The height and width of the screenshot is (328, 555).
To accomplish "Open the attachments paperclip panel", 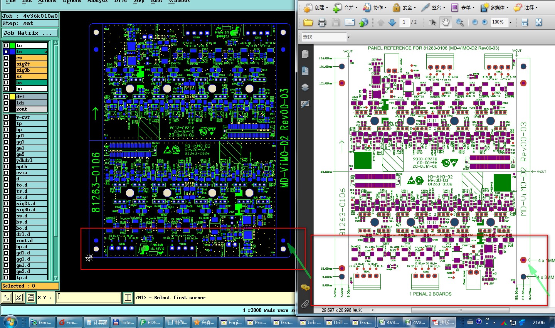I will pyautogui.click(x=305, y=304).
